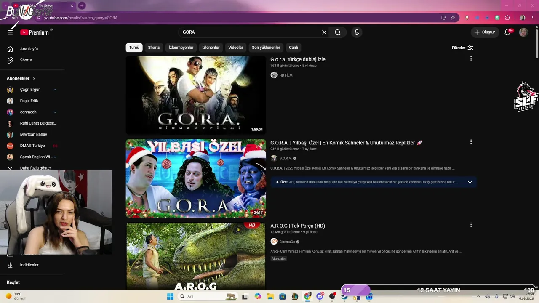Select the Tümü filter chip
The width and height of the screenshot is (539, 303).
point(134,48)
